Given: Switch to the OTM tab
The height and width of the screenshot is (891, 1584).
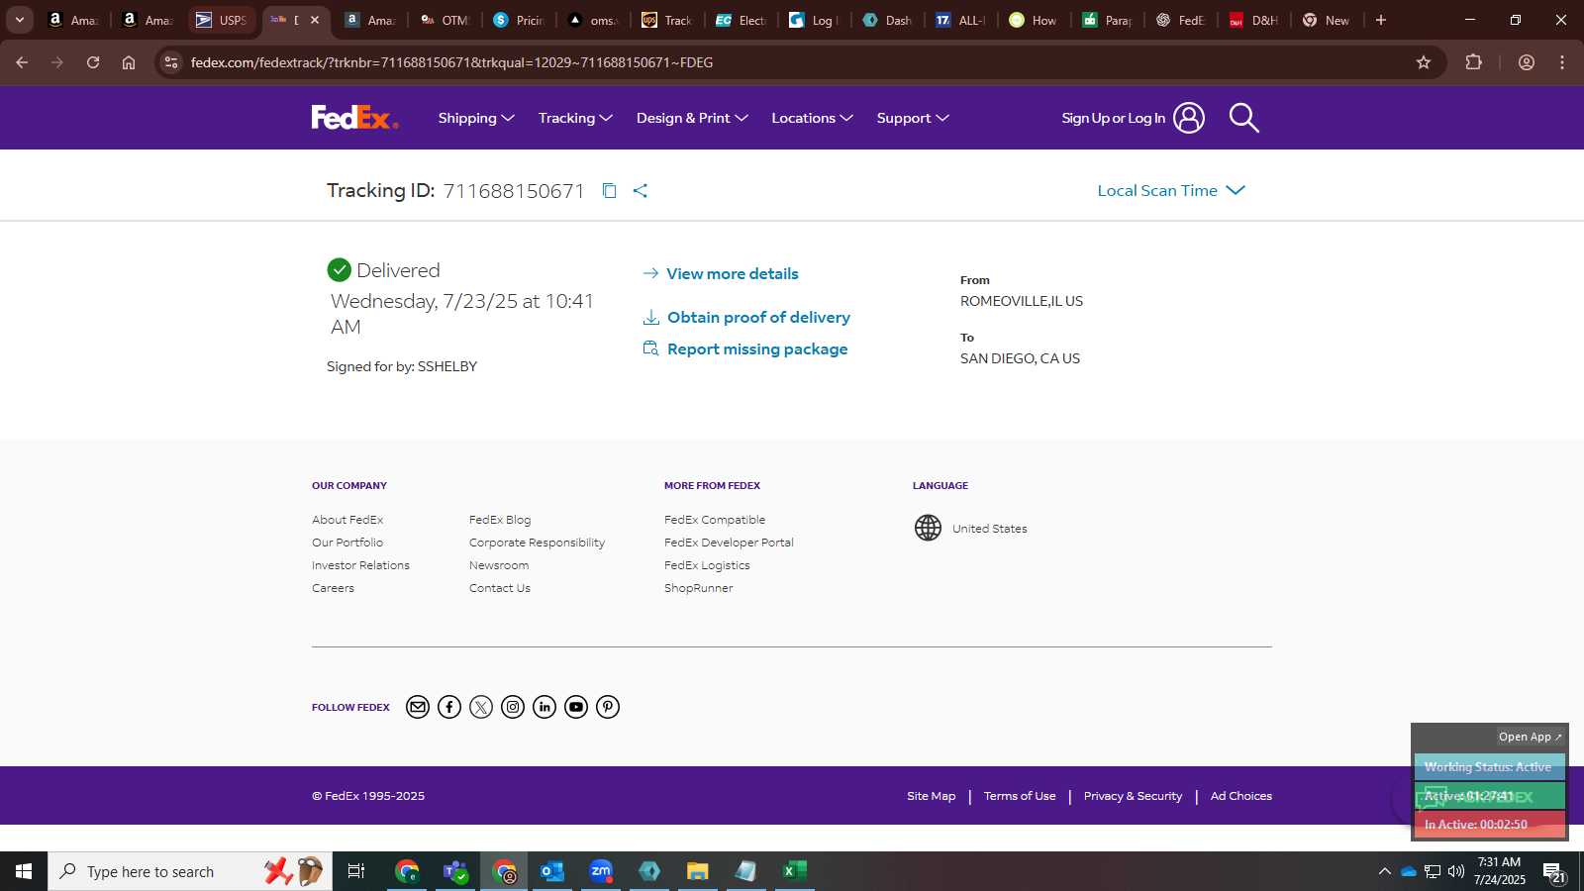Looking at the screenshot, I should (445, 20).
